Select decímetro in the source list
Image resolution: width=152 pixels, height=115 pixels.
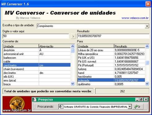[x=37, y=73]
